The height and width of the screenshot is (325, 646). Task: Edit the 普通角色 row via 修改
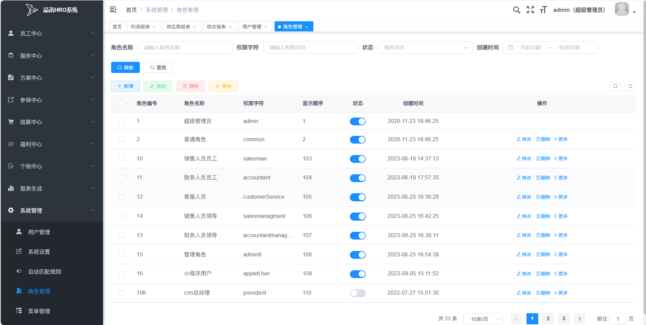[524, 139]
